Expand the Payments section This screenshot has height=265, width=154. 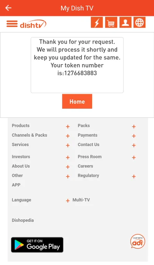point(134,136)
